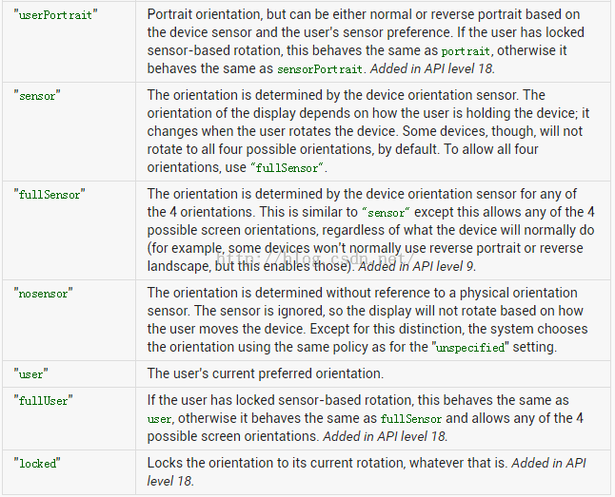Click the "locked" value name
The image size is (615, 497).
37,463
